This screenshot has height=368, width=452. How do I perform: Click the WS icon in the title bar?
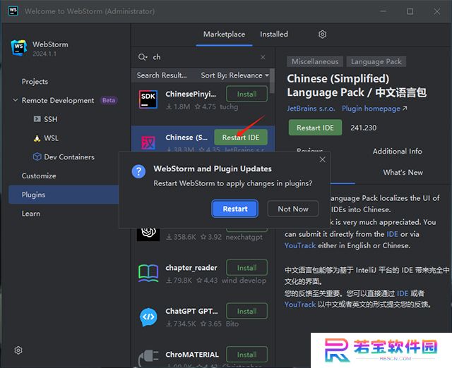tap(13, 11)
